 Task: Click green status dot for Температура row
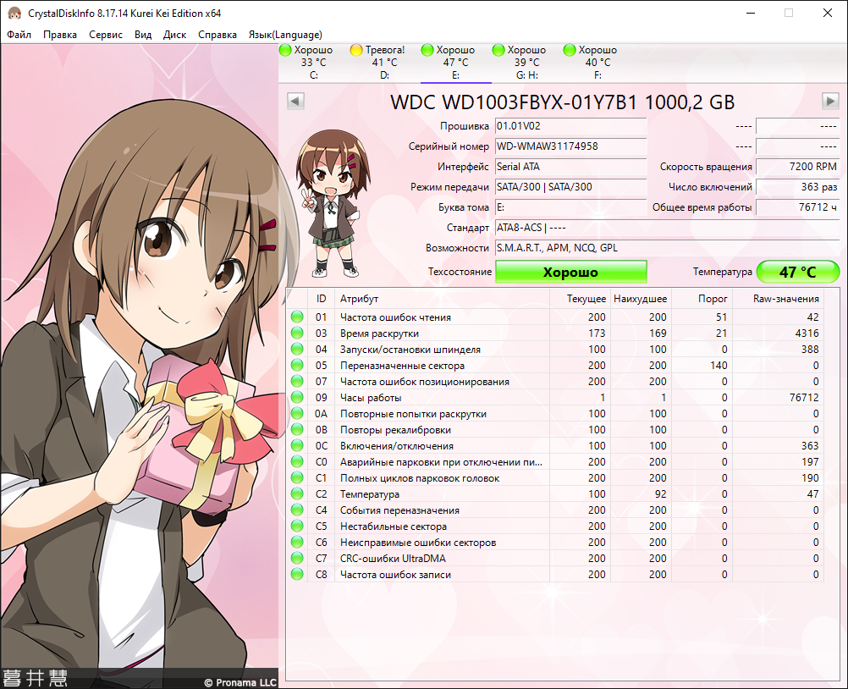click(x=297, y=493)
